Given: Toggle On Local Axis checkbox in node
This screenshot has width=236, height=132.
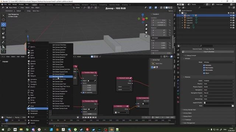Looking at the screenshot, I should (x=83, y=92).
